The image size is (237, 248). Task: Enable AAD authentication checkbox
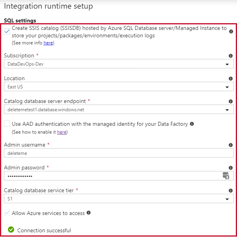(x=7, y=124)
